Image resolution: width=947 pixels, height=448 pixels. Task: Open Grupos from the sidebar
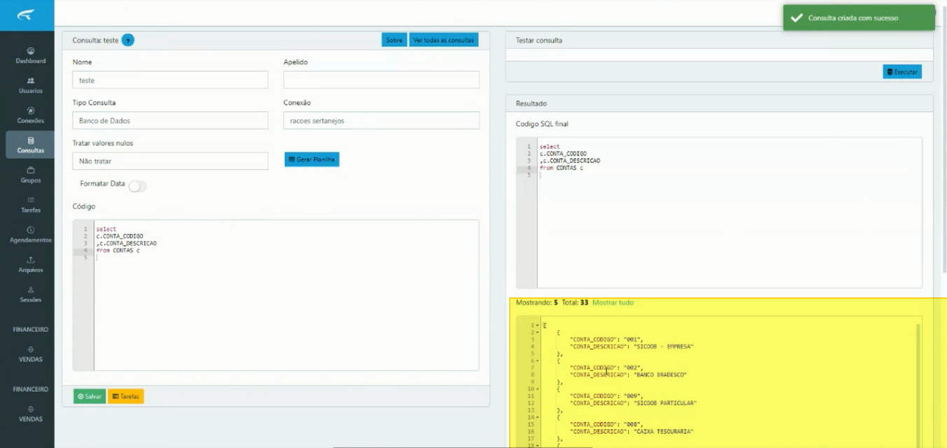(31, 175)
